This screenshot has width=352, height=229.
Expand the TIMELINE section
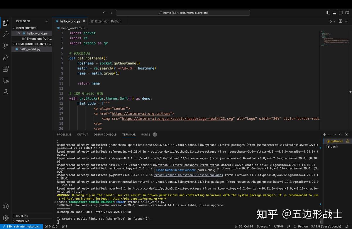(23, 221)
